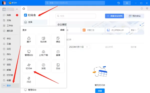The image size is (150, 93).
Task: Open 日志 in the 更多 popup
Action: click(x=58, y=67)
